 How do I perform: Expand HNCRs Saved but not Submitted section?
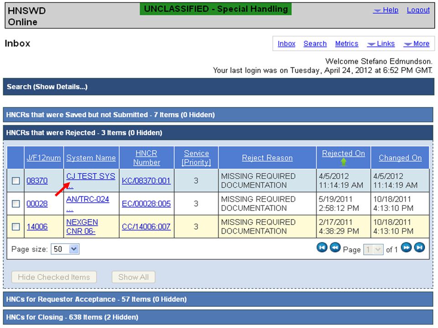[218, 115]
